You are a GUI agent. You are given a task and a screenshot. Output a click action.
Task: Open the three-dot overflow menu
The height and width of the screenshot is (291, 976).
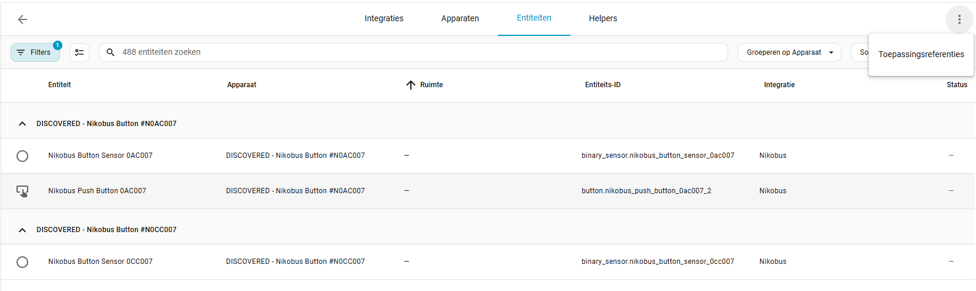pos(959,19)
